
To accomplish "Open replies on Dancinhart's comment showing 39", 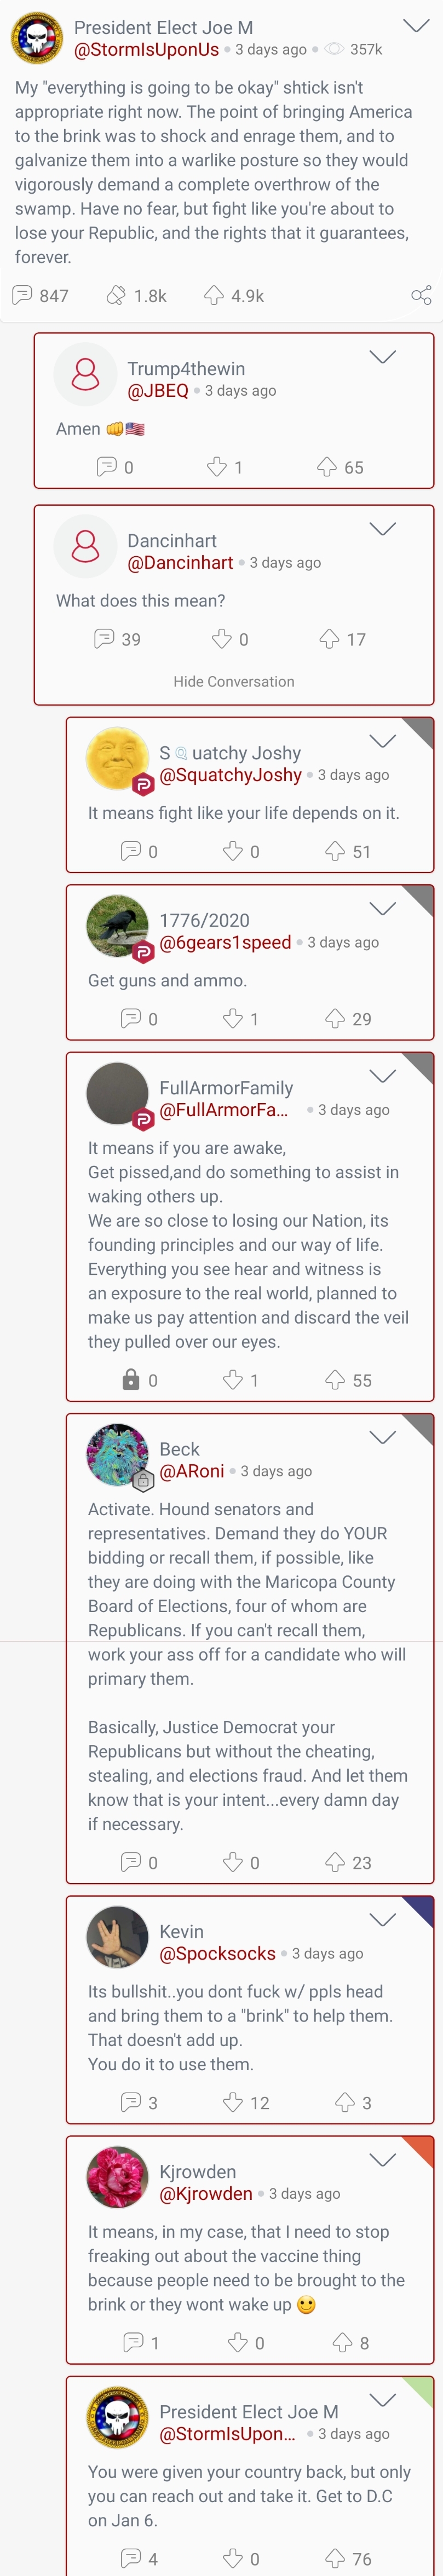I will (104, 639).
